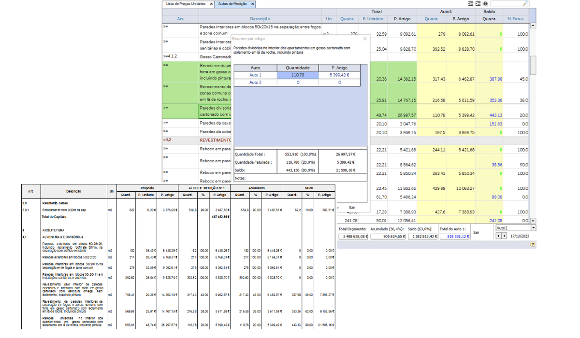Click the scrollbar up arrow of the grid
The image size is (580, 338).
pyautogui.click(x=533, y=25)
